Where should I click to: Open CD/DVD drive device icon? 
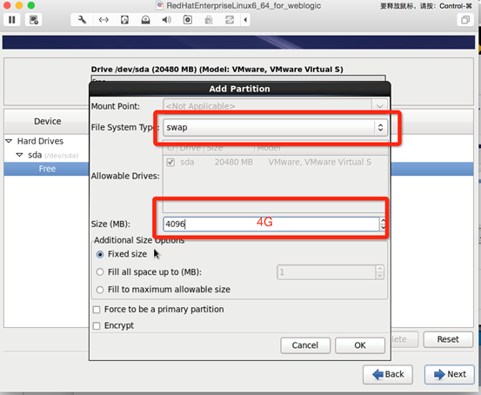pos(145,20)
